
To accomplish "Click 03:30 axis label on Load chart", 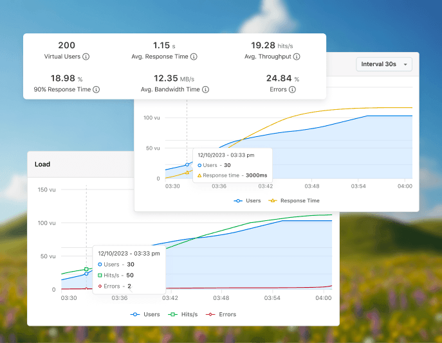I will (69, 297).
